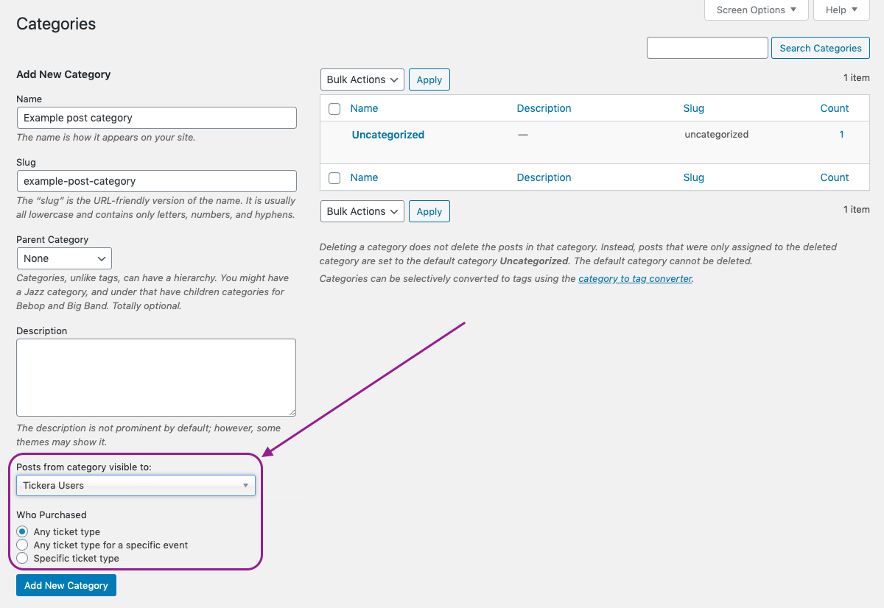Screen dimensions: 884x608
Task: Open the Parent Category dropdown
Action: pyautogui.click(x=64, y=258)
